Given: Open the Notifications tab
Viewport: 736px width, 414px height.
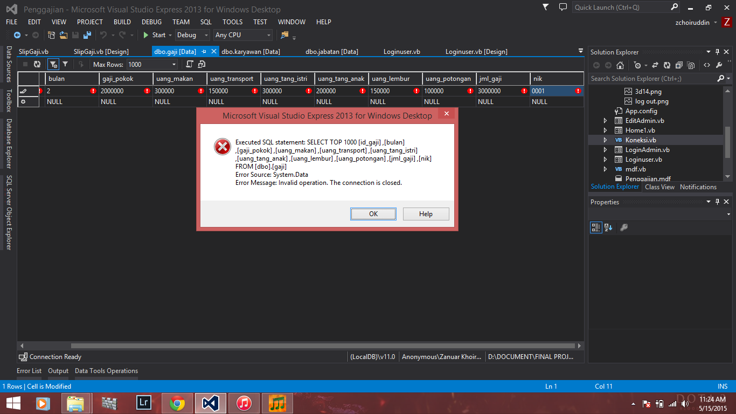Looking at the screenshot, I should 698,187.
